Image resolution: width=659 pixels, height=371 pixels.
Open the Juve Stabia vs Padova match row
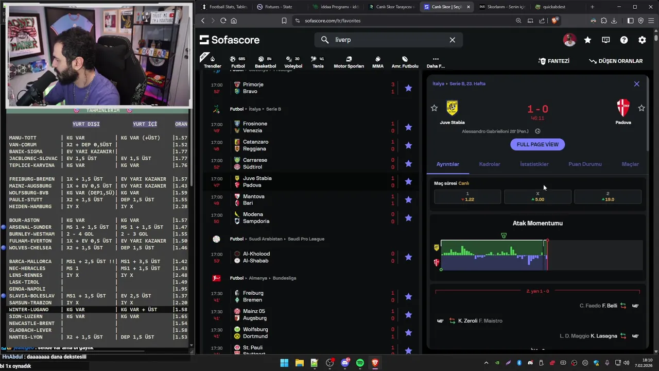[311, 181]
